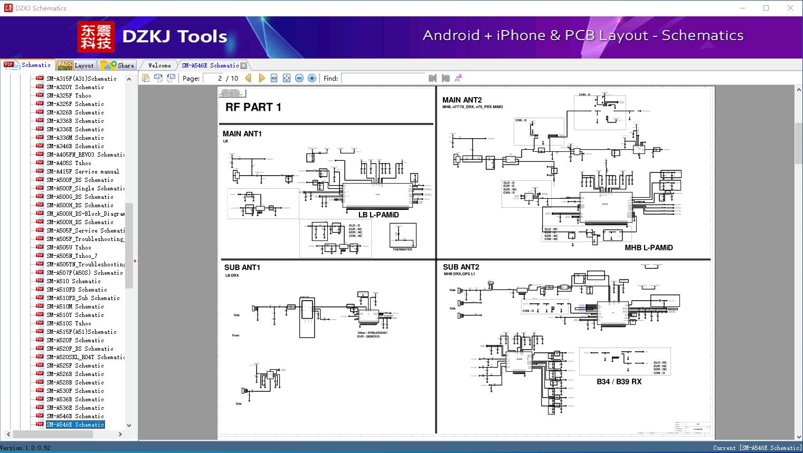Image resolution: width=803 pixels, height=453 pixels.
Task: Select SM-A505F_Service Schematic entry
Action: pos(86,230)
